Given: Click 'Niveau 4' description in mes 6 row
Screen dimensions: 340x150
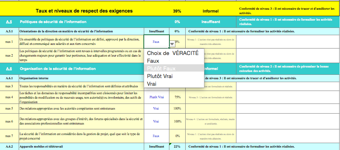Looking at the screenshot, I should coord(211,122).
